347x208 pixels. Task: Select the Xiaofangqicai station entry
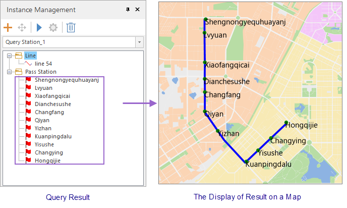[52, 96]
